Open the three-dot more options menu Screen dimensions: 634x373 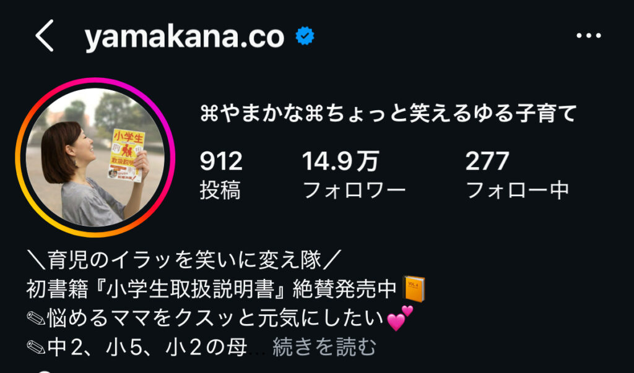(x=588, y=36)
